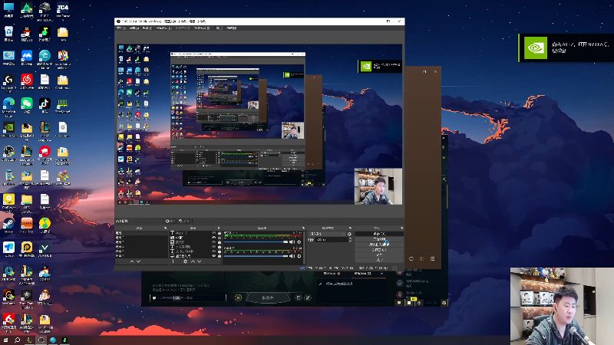614x345 pixels.
Task: Move selected OBS source down with arrow
Action: click(200, 261)
